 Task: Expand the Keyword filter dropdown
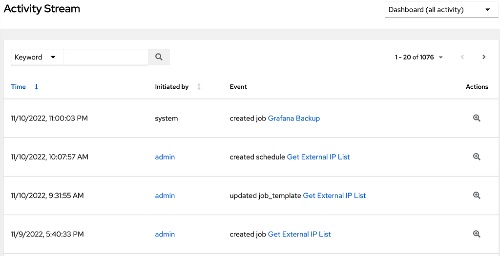[37, 58]
